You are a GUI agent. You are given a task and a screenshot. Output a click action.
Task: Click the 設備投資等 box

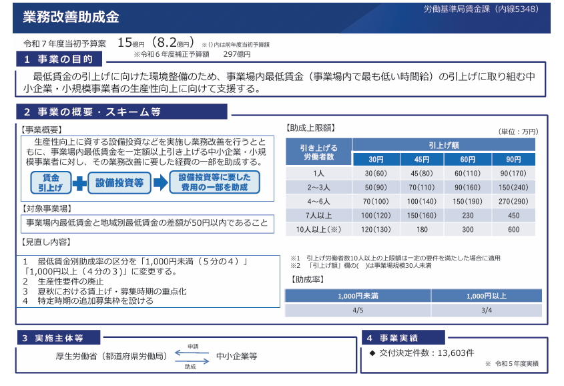(119, 182)
